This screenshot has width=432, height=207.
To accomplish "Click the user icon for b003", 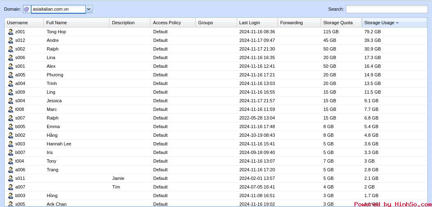I will (11, 195).
